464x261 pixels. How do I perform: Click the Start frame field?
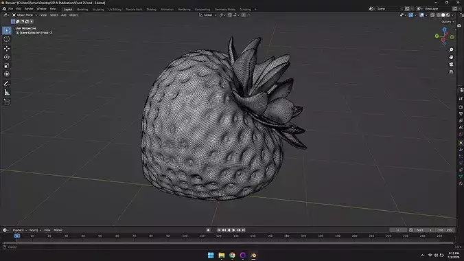pos(424,230)
